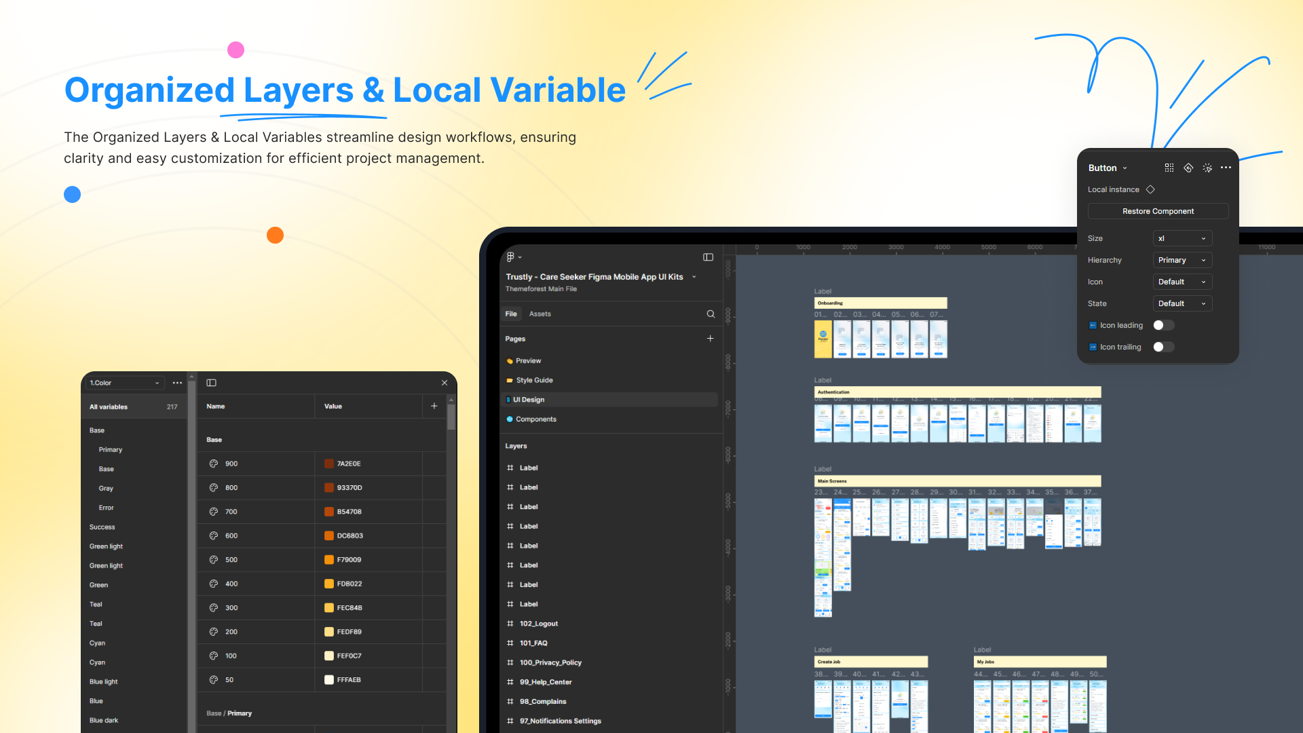The width and height of the screenshot is (1303, 733).
Task: Switch to the Assets tab
Action: coord(540,314)
